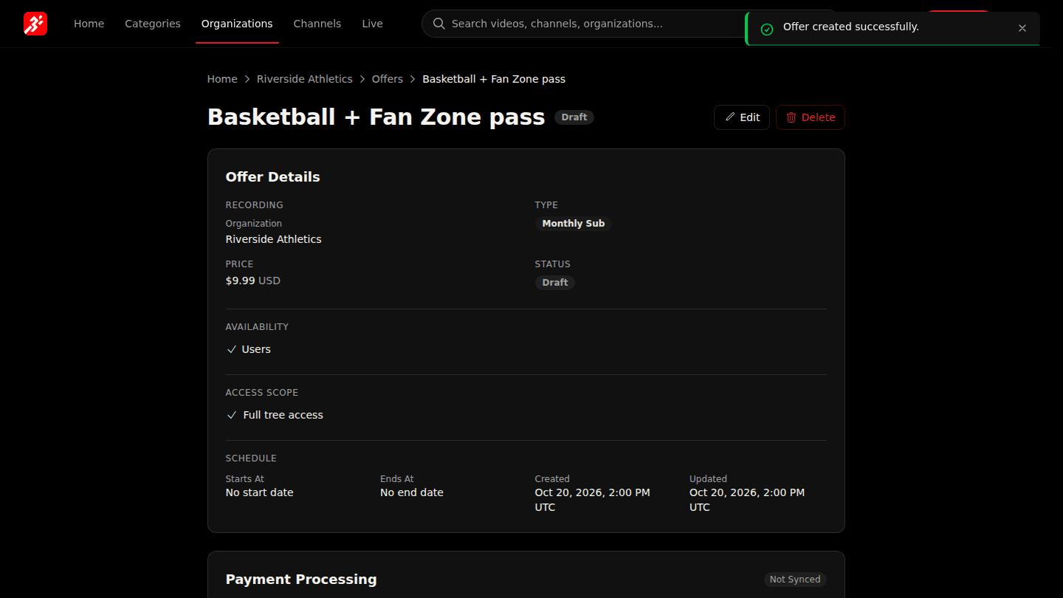Click the 'Not Synced' payment badge

795,580
